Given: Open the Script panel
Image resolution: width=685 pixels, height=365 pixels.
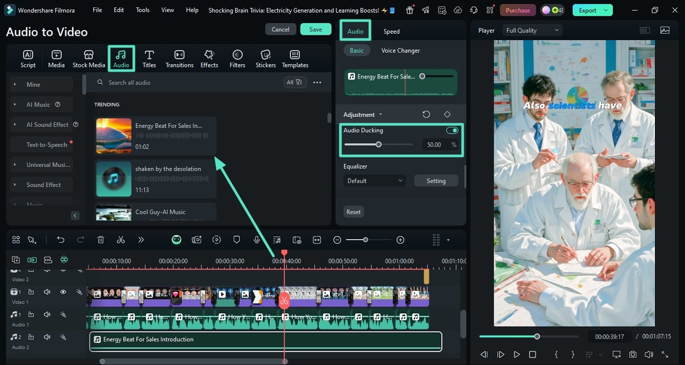Looking at the screenshot, I should coord(28,58).
